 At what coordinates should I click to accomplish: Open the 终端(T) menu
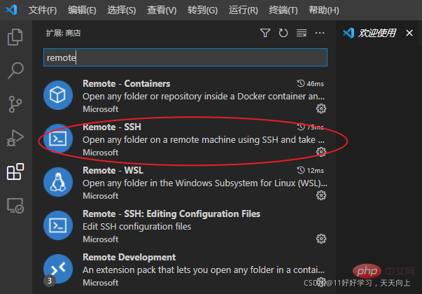click(283, 10)
